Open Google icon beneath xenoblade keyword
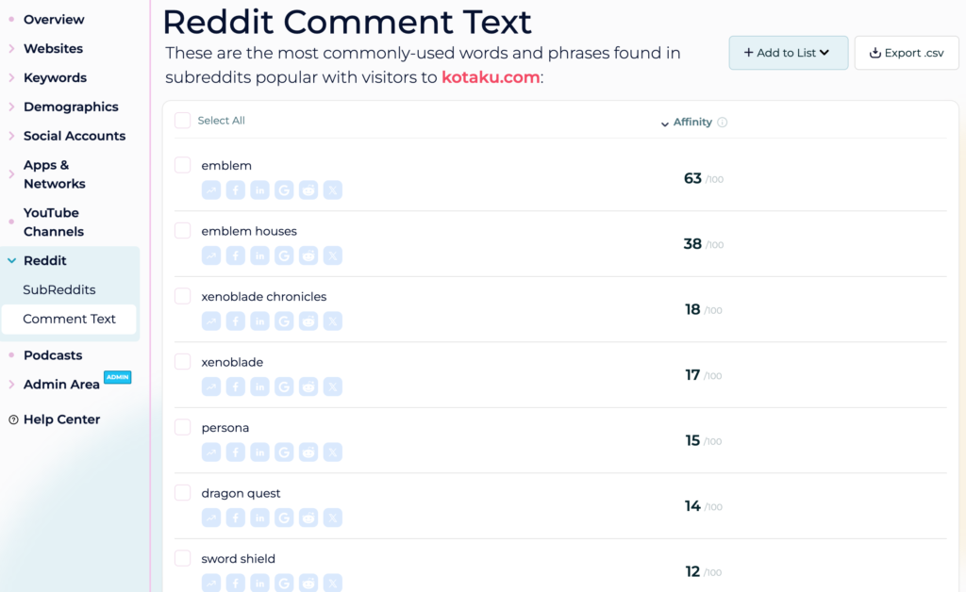Image resolution: width=966 pixels, height=592 pixels. tap(284, 386)
